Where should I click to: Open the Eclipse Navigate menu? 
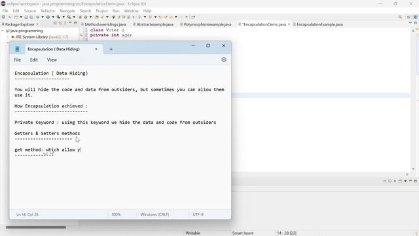pos(67,10)
